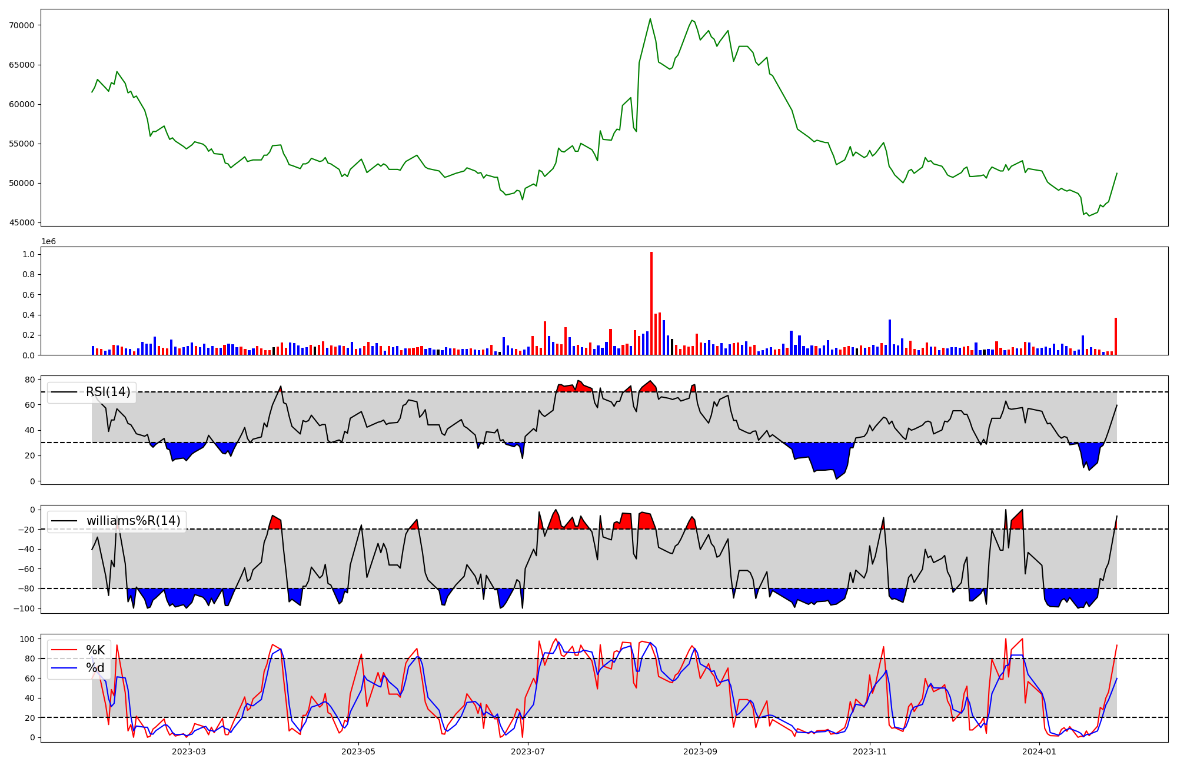Select the %d legend entry
The height and width of the screenshot is (765, 1177).
(x=95, y=667)
